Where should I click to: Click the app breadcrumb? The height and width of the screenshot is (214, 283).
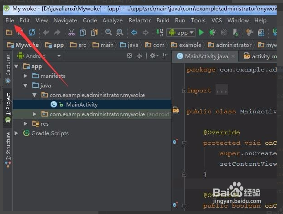[x=54, y=45]
